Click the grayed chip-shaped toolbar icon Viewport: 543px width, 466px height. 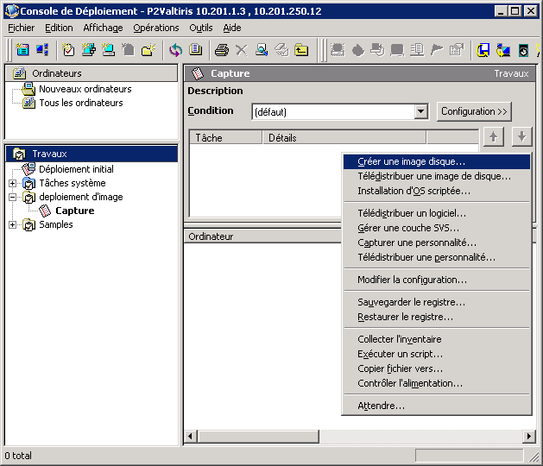(x=338, y=50)
